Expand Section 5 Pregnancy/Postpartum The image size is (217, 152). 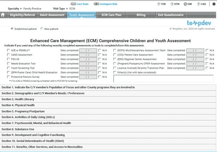[x=108, y=111]
